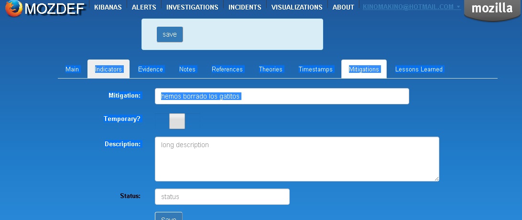The height and width of the screenshot is (220, 522).
Task: Open the Visualizations menu
Action: pyautogui.click(x=296, y=7)
